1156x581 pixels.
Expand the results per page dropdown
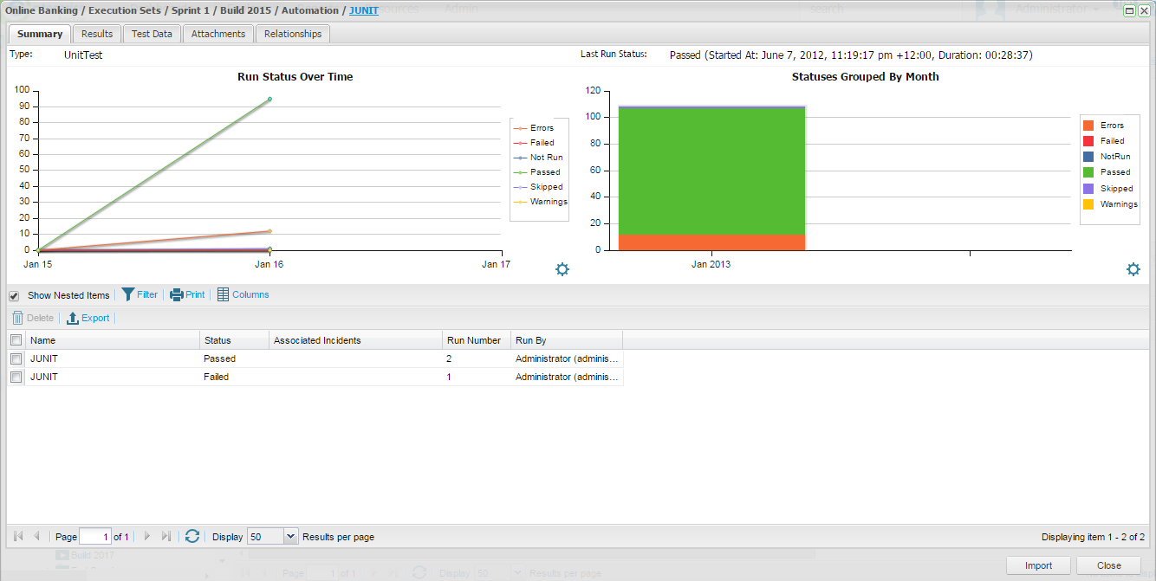point(290,537)
